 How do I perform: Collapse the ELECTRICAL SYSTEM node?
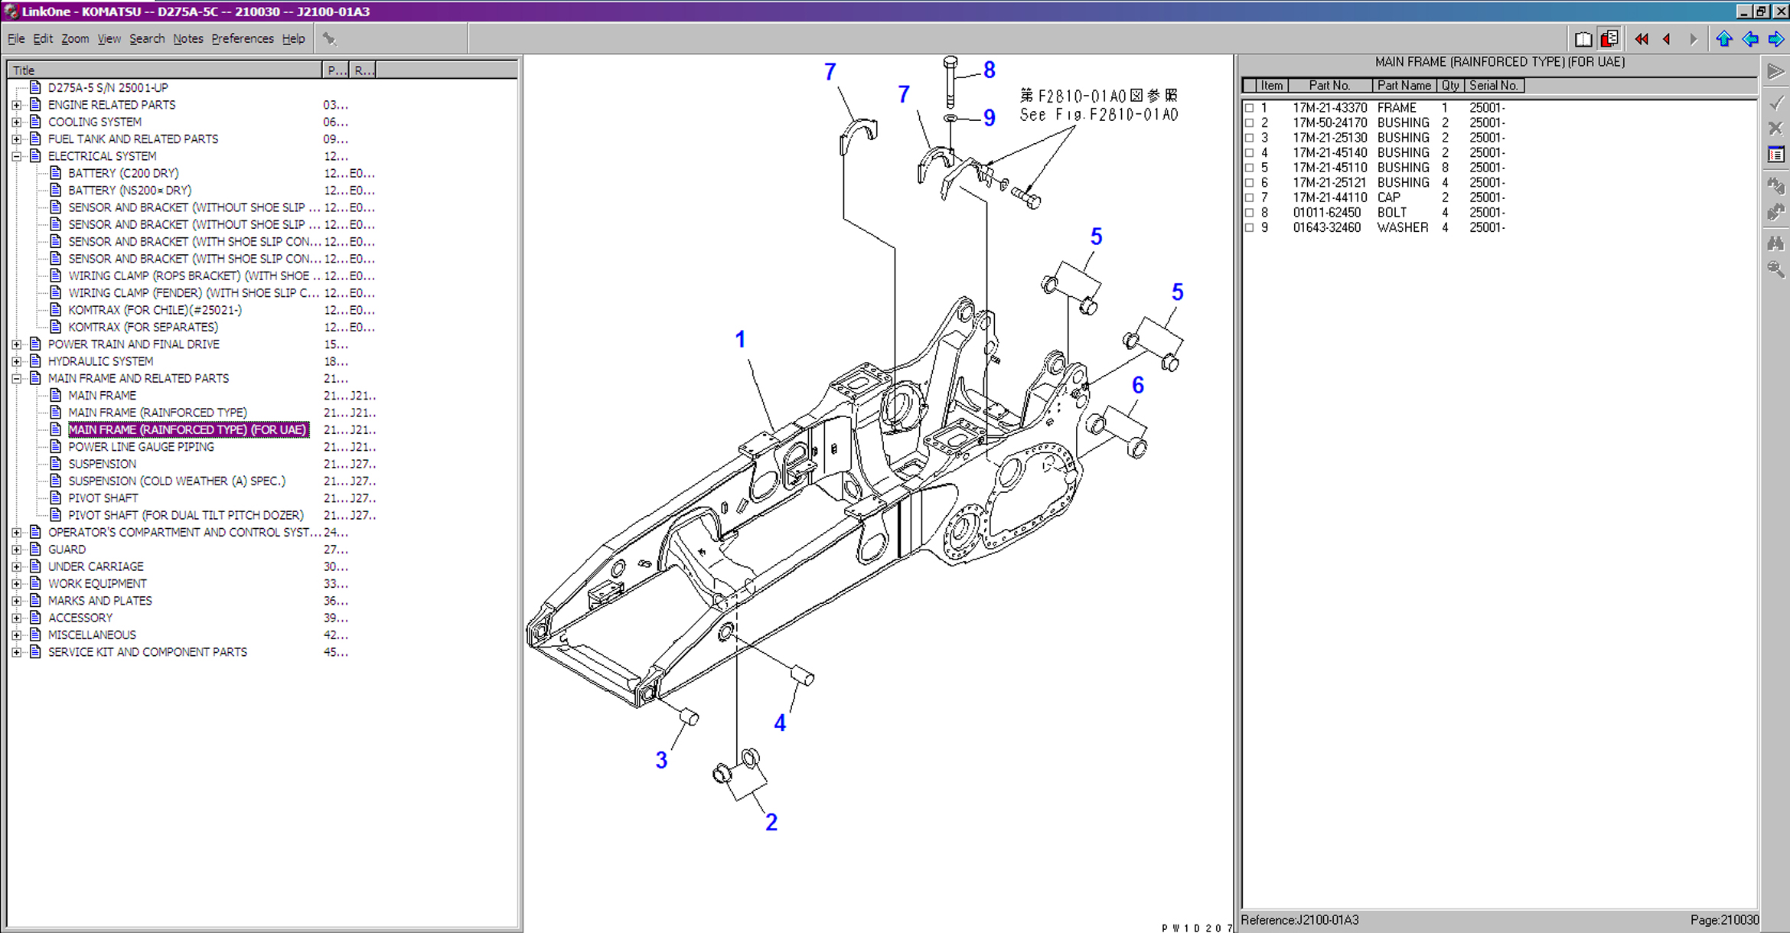[17, 156]
